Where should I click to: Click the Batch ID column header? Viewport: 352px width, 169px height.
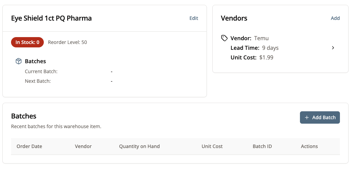click(262, 146)
